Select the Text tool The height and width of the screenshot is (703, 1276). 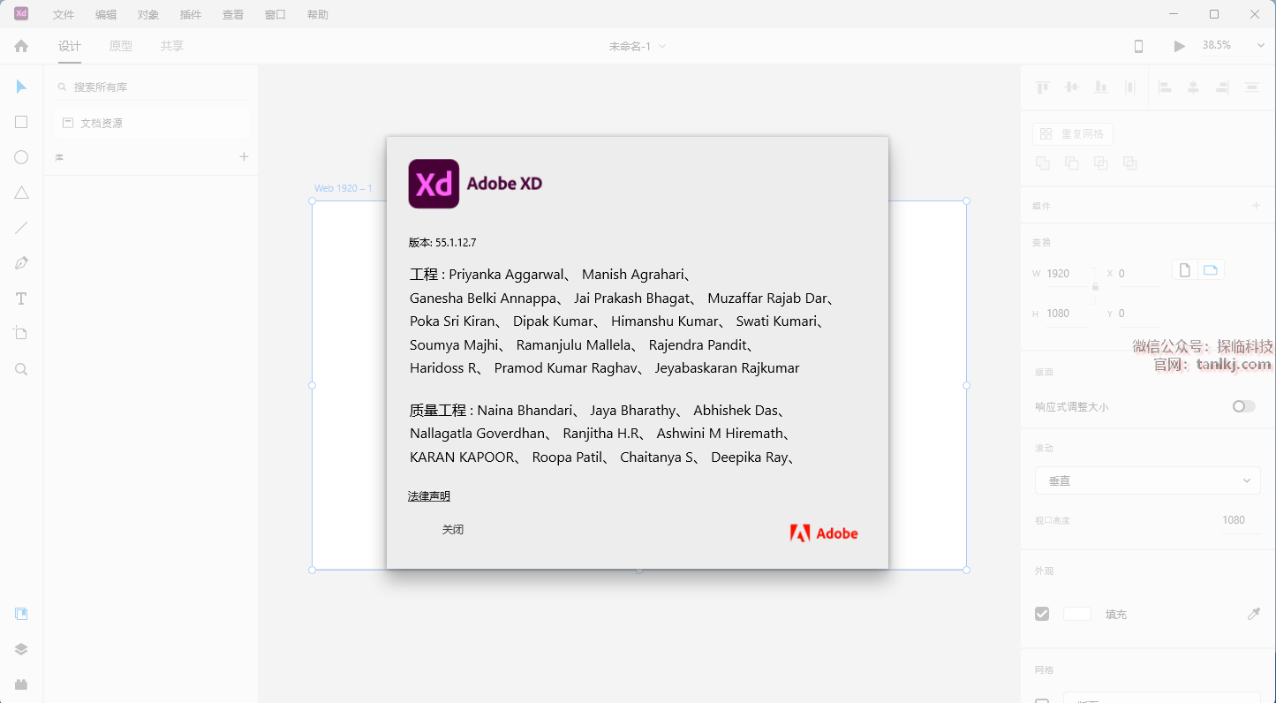(x=21, y=299)
